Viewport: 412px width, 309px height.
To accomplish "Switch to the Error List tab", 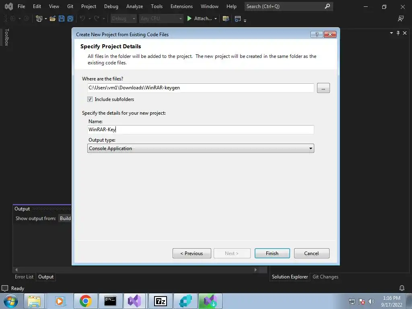I will pos(24,277).
